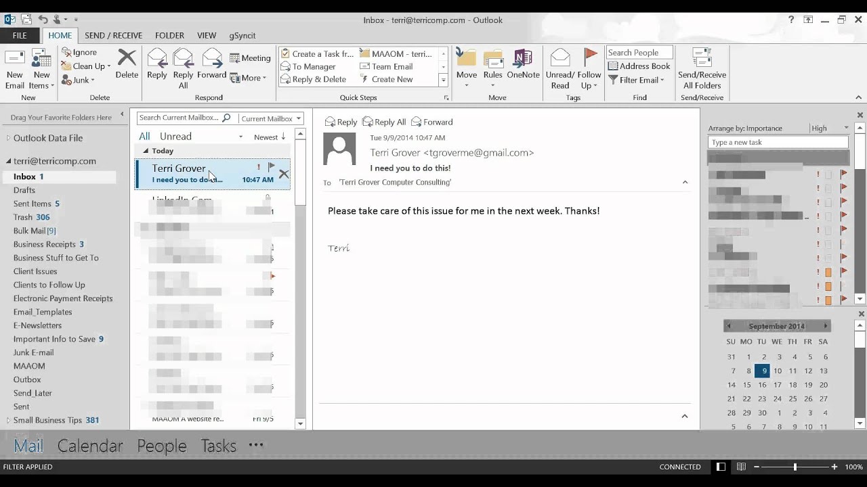Delete Terri Grover message with X
Screen dimensions: 867x487
tap(284, 175)
